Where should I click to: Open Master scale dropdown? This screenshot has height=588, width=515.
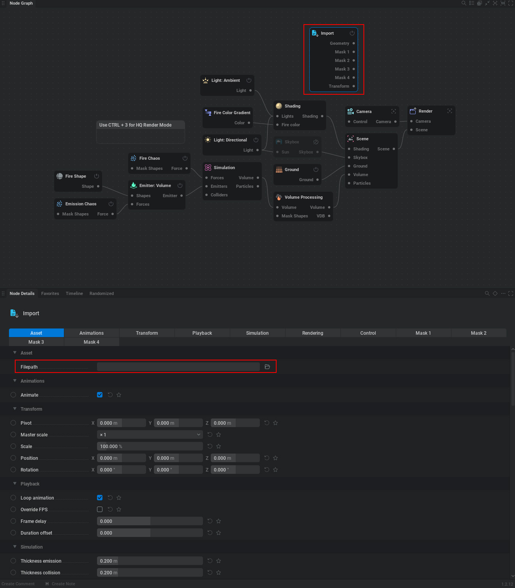pos(150,434)
